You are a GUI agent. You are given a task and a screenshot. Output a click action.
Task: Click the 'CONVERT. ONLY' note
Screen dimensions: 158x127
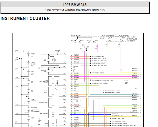click(x=75, y=68)
